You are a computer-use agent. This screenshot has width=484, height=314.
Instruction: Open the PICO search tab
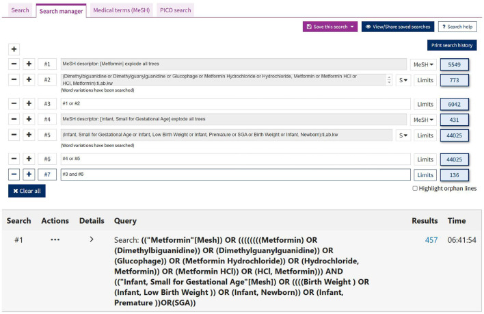(175, 10)
